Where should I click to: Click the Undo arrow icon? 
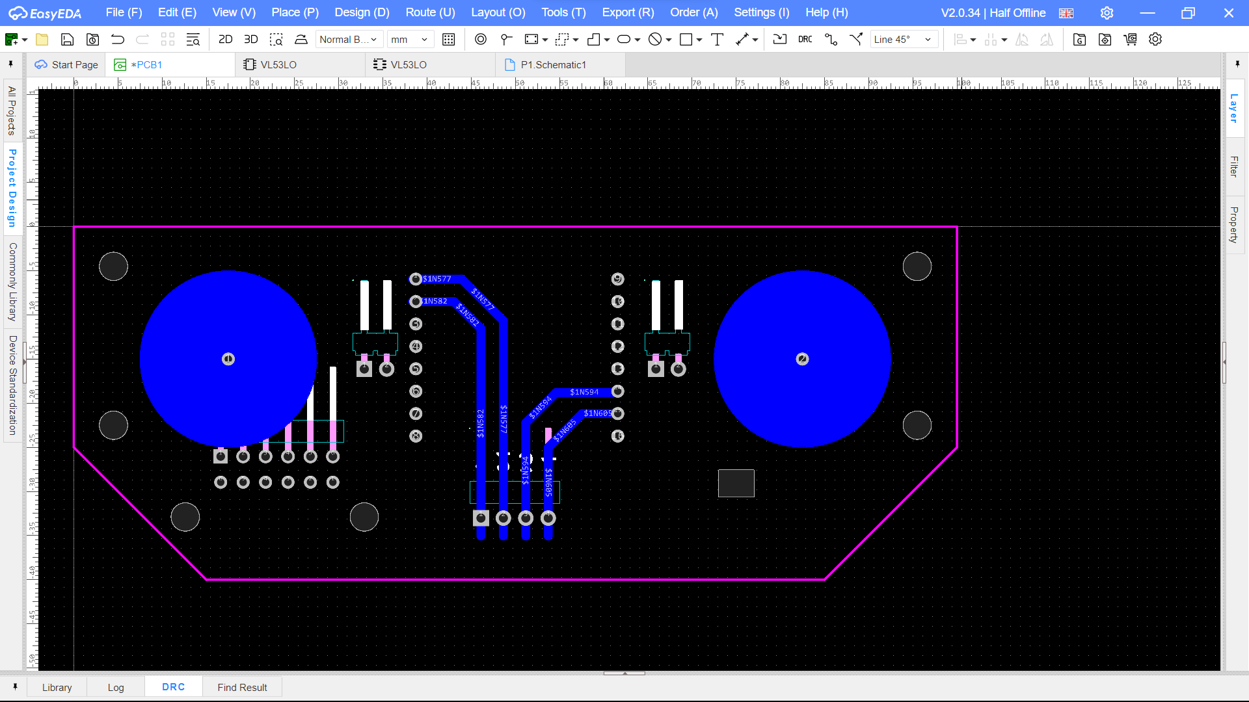118,40
